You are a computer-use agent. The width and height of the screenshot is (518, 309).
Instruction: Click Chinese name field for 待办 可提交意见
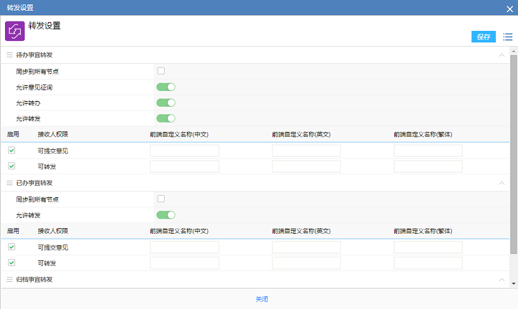(184, 151)
